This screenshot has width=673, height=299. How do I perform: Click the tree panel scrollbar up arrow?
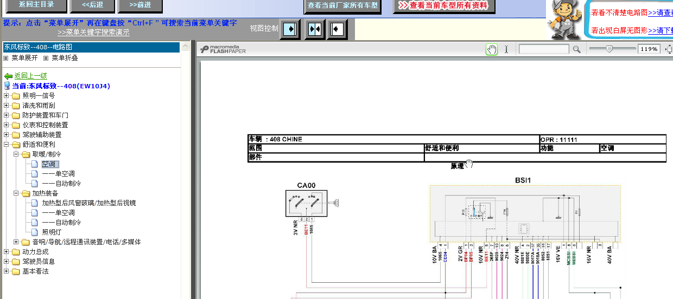point(186,47)
